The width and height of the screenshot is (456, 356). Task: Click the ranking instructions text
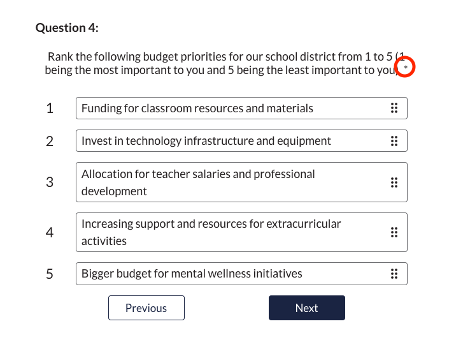[x=225, y=63]
